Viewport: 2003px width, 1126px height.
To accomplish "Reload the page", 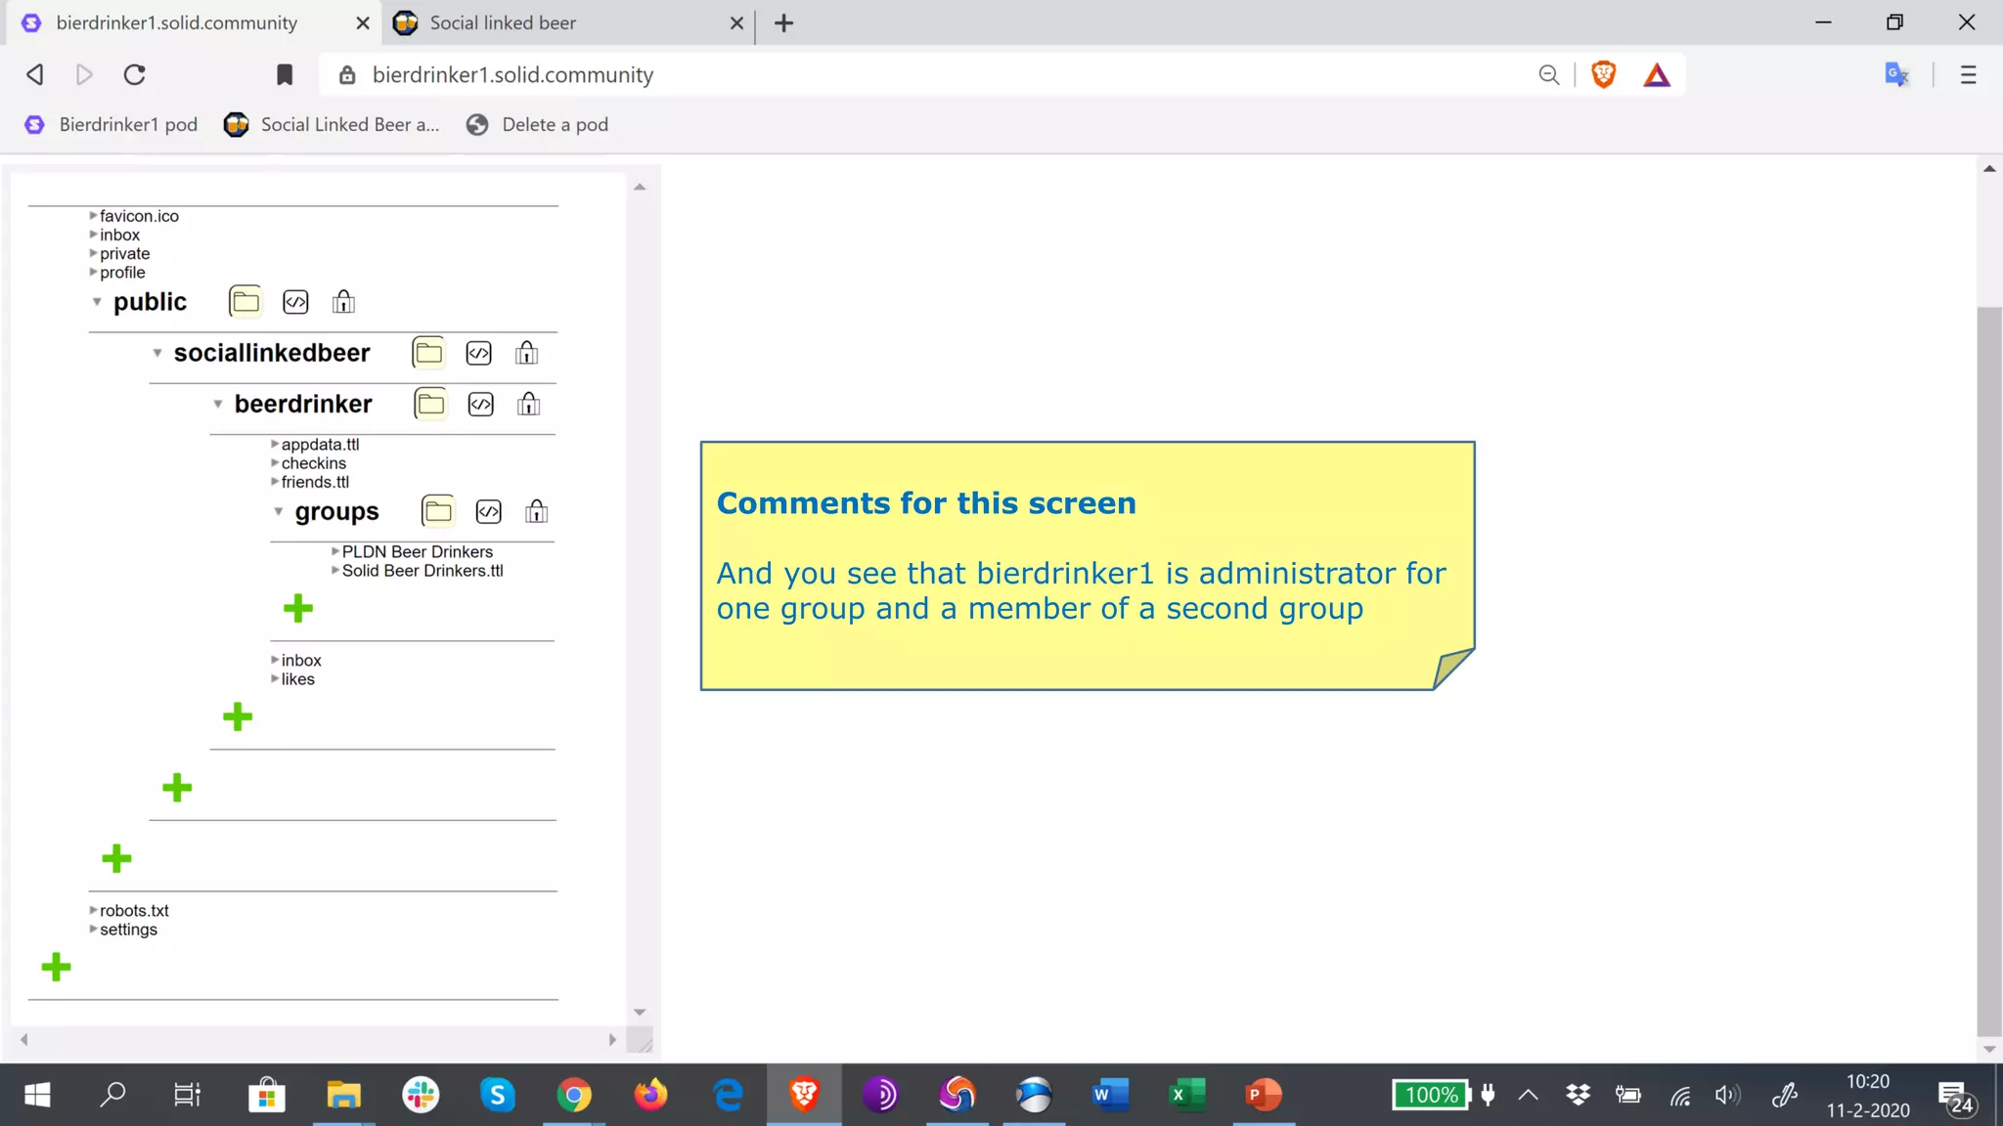I will click(135, 75).
